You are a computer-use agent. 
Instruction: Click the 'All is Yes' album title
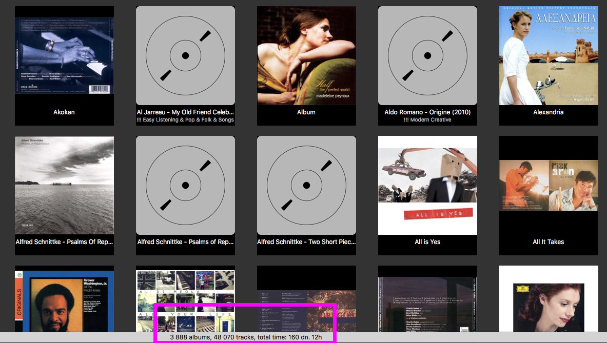(x=427, y=242)
